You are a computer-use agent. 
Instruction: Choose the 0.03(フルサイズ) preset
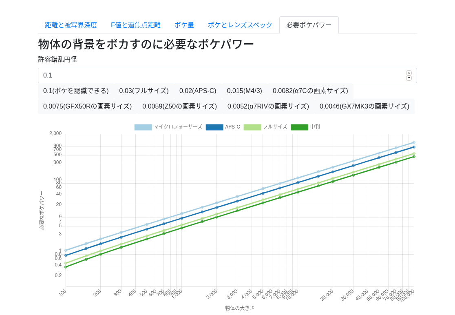pyautogui.click(x=144, y=91)
